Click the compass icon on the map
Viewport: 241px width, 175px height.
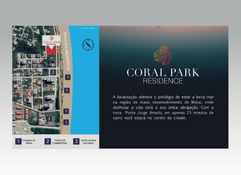point(88,44)
